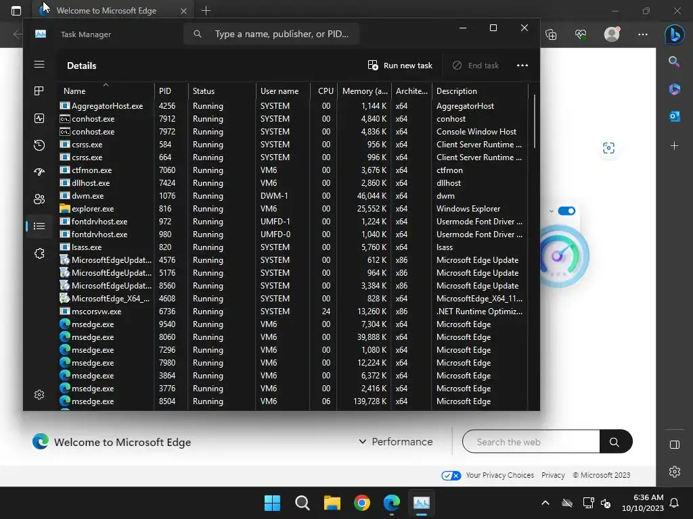Sort by the Status column header

(x=222, y=91)
